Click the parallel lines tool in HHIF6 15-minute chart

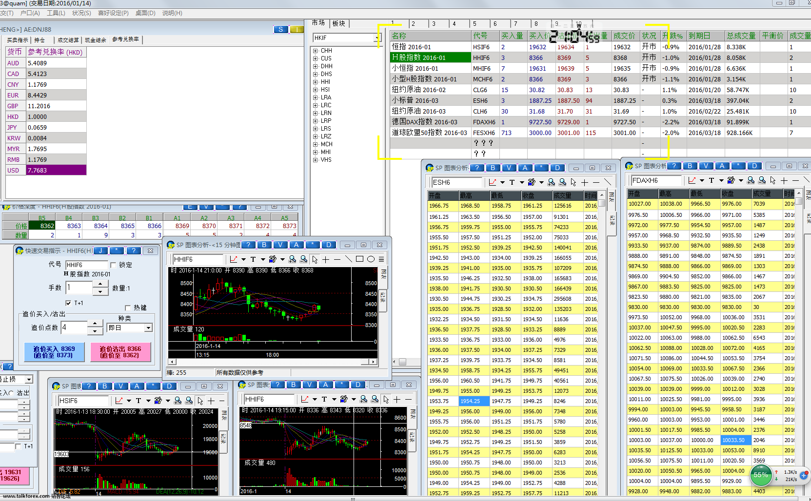pyautogui.click(x=381, y=259)
